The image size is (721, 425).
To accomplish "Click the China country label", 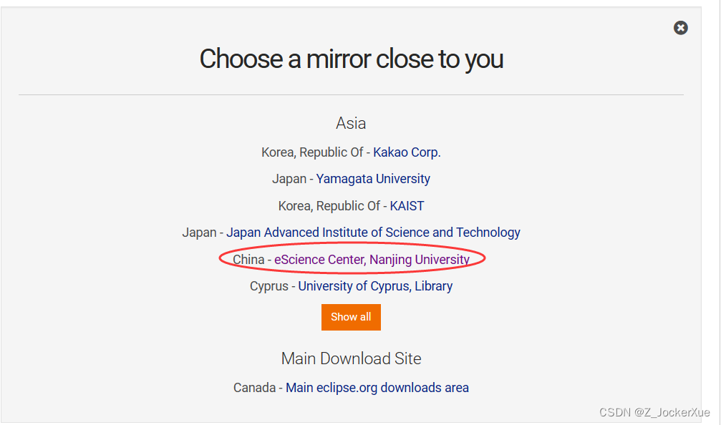I will (248, 260).
